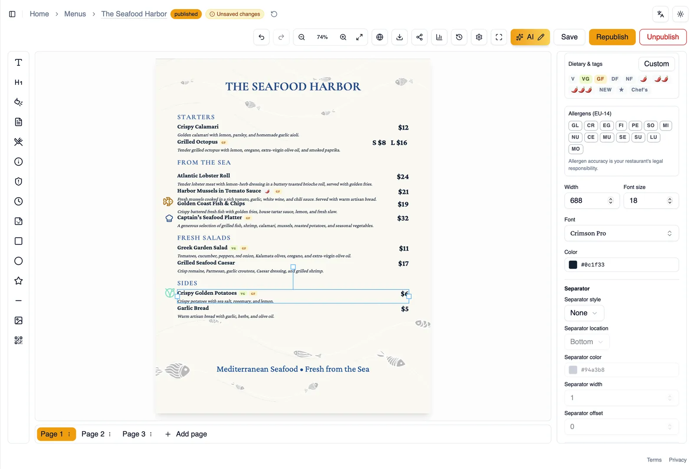The image size is (694, 469).
Task: Open the translate language icon
Action: pos(660,14)
